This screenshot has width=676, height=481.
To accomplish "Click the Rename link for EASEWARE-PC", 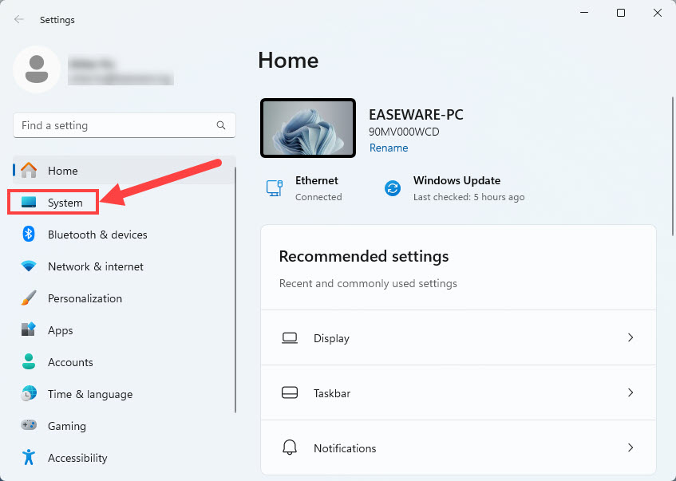I will [x=389, y=148].
